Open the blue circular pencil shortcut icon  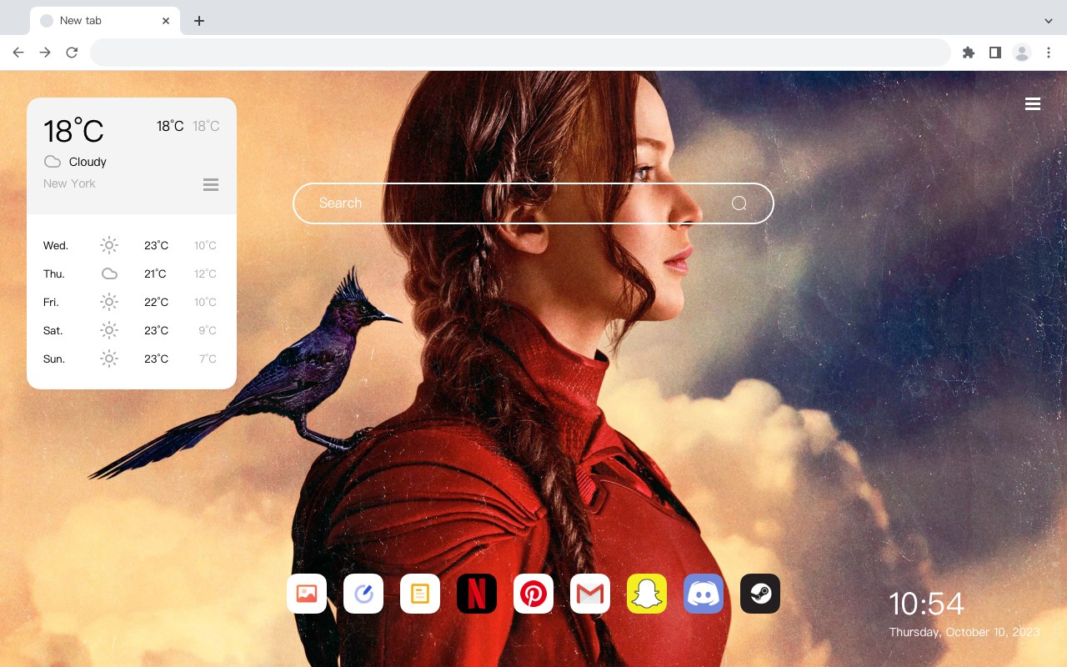click(363, 594)
